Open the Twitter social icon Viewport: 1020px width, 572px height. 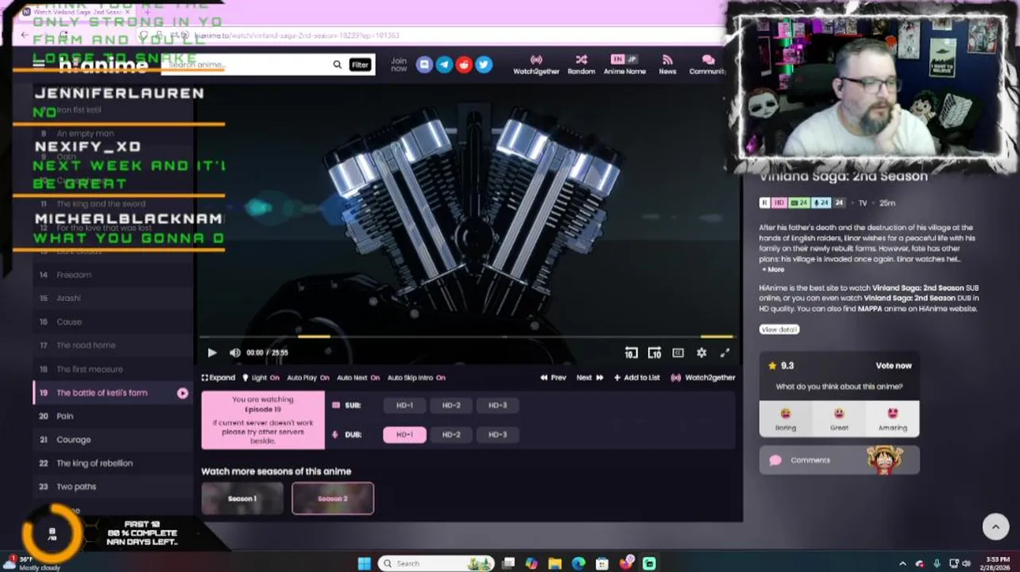coord(484,64)
